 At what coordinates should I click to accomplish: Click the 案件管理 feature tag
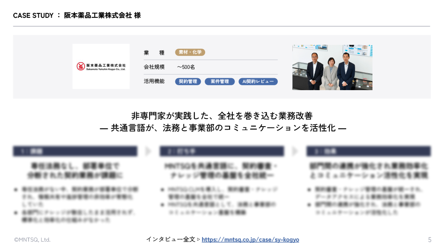click(x=220, y=82)
